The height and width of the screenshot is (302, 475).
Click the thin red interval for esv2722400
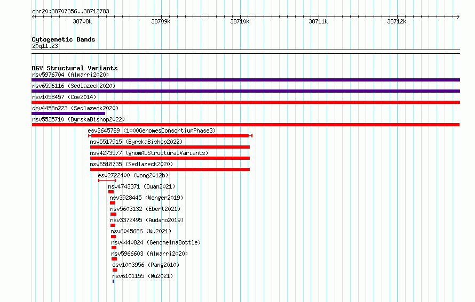click(x=107, y=181)
